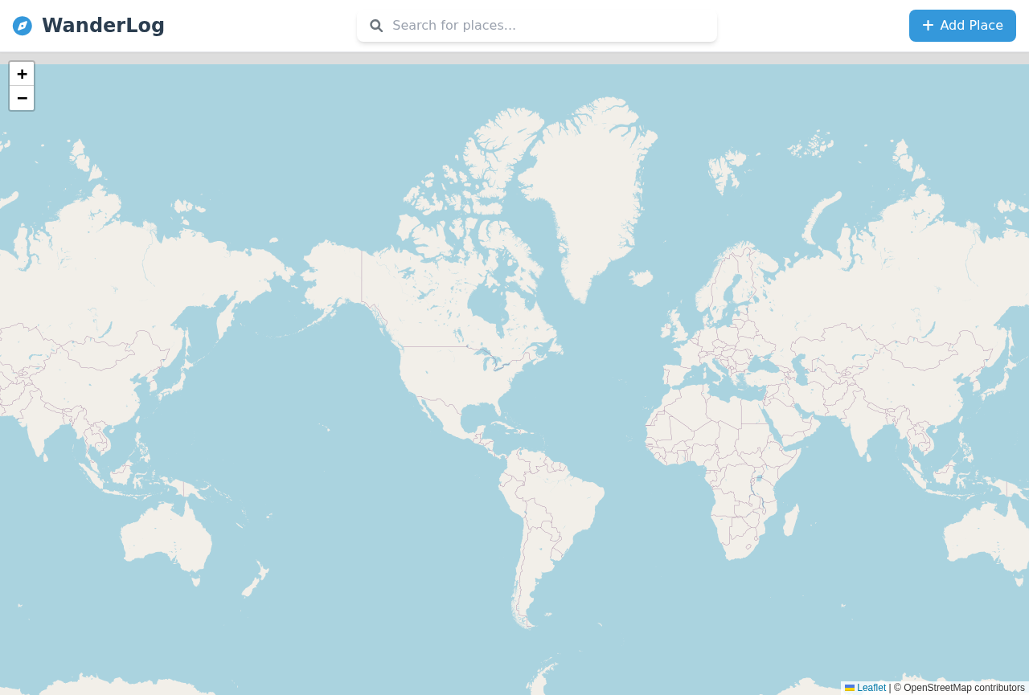1029x695 pixels.
Task: Zoom in using the plus control
Action: [22, 74]
